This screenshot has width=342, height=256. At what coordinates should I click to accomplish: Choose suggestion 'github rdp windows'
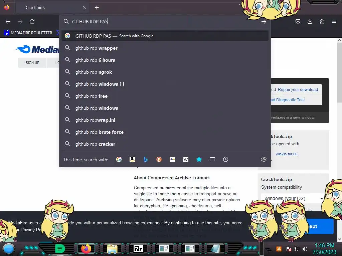(165, 108)
